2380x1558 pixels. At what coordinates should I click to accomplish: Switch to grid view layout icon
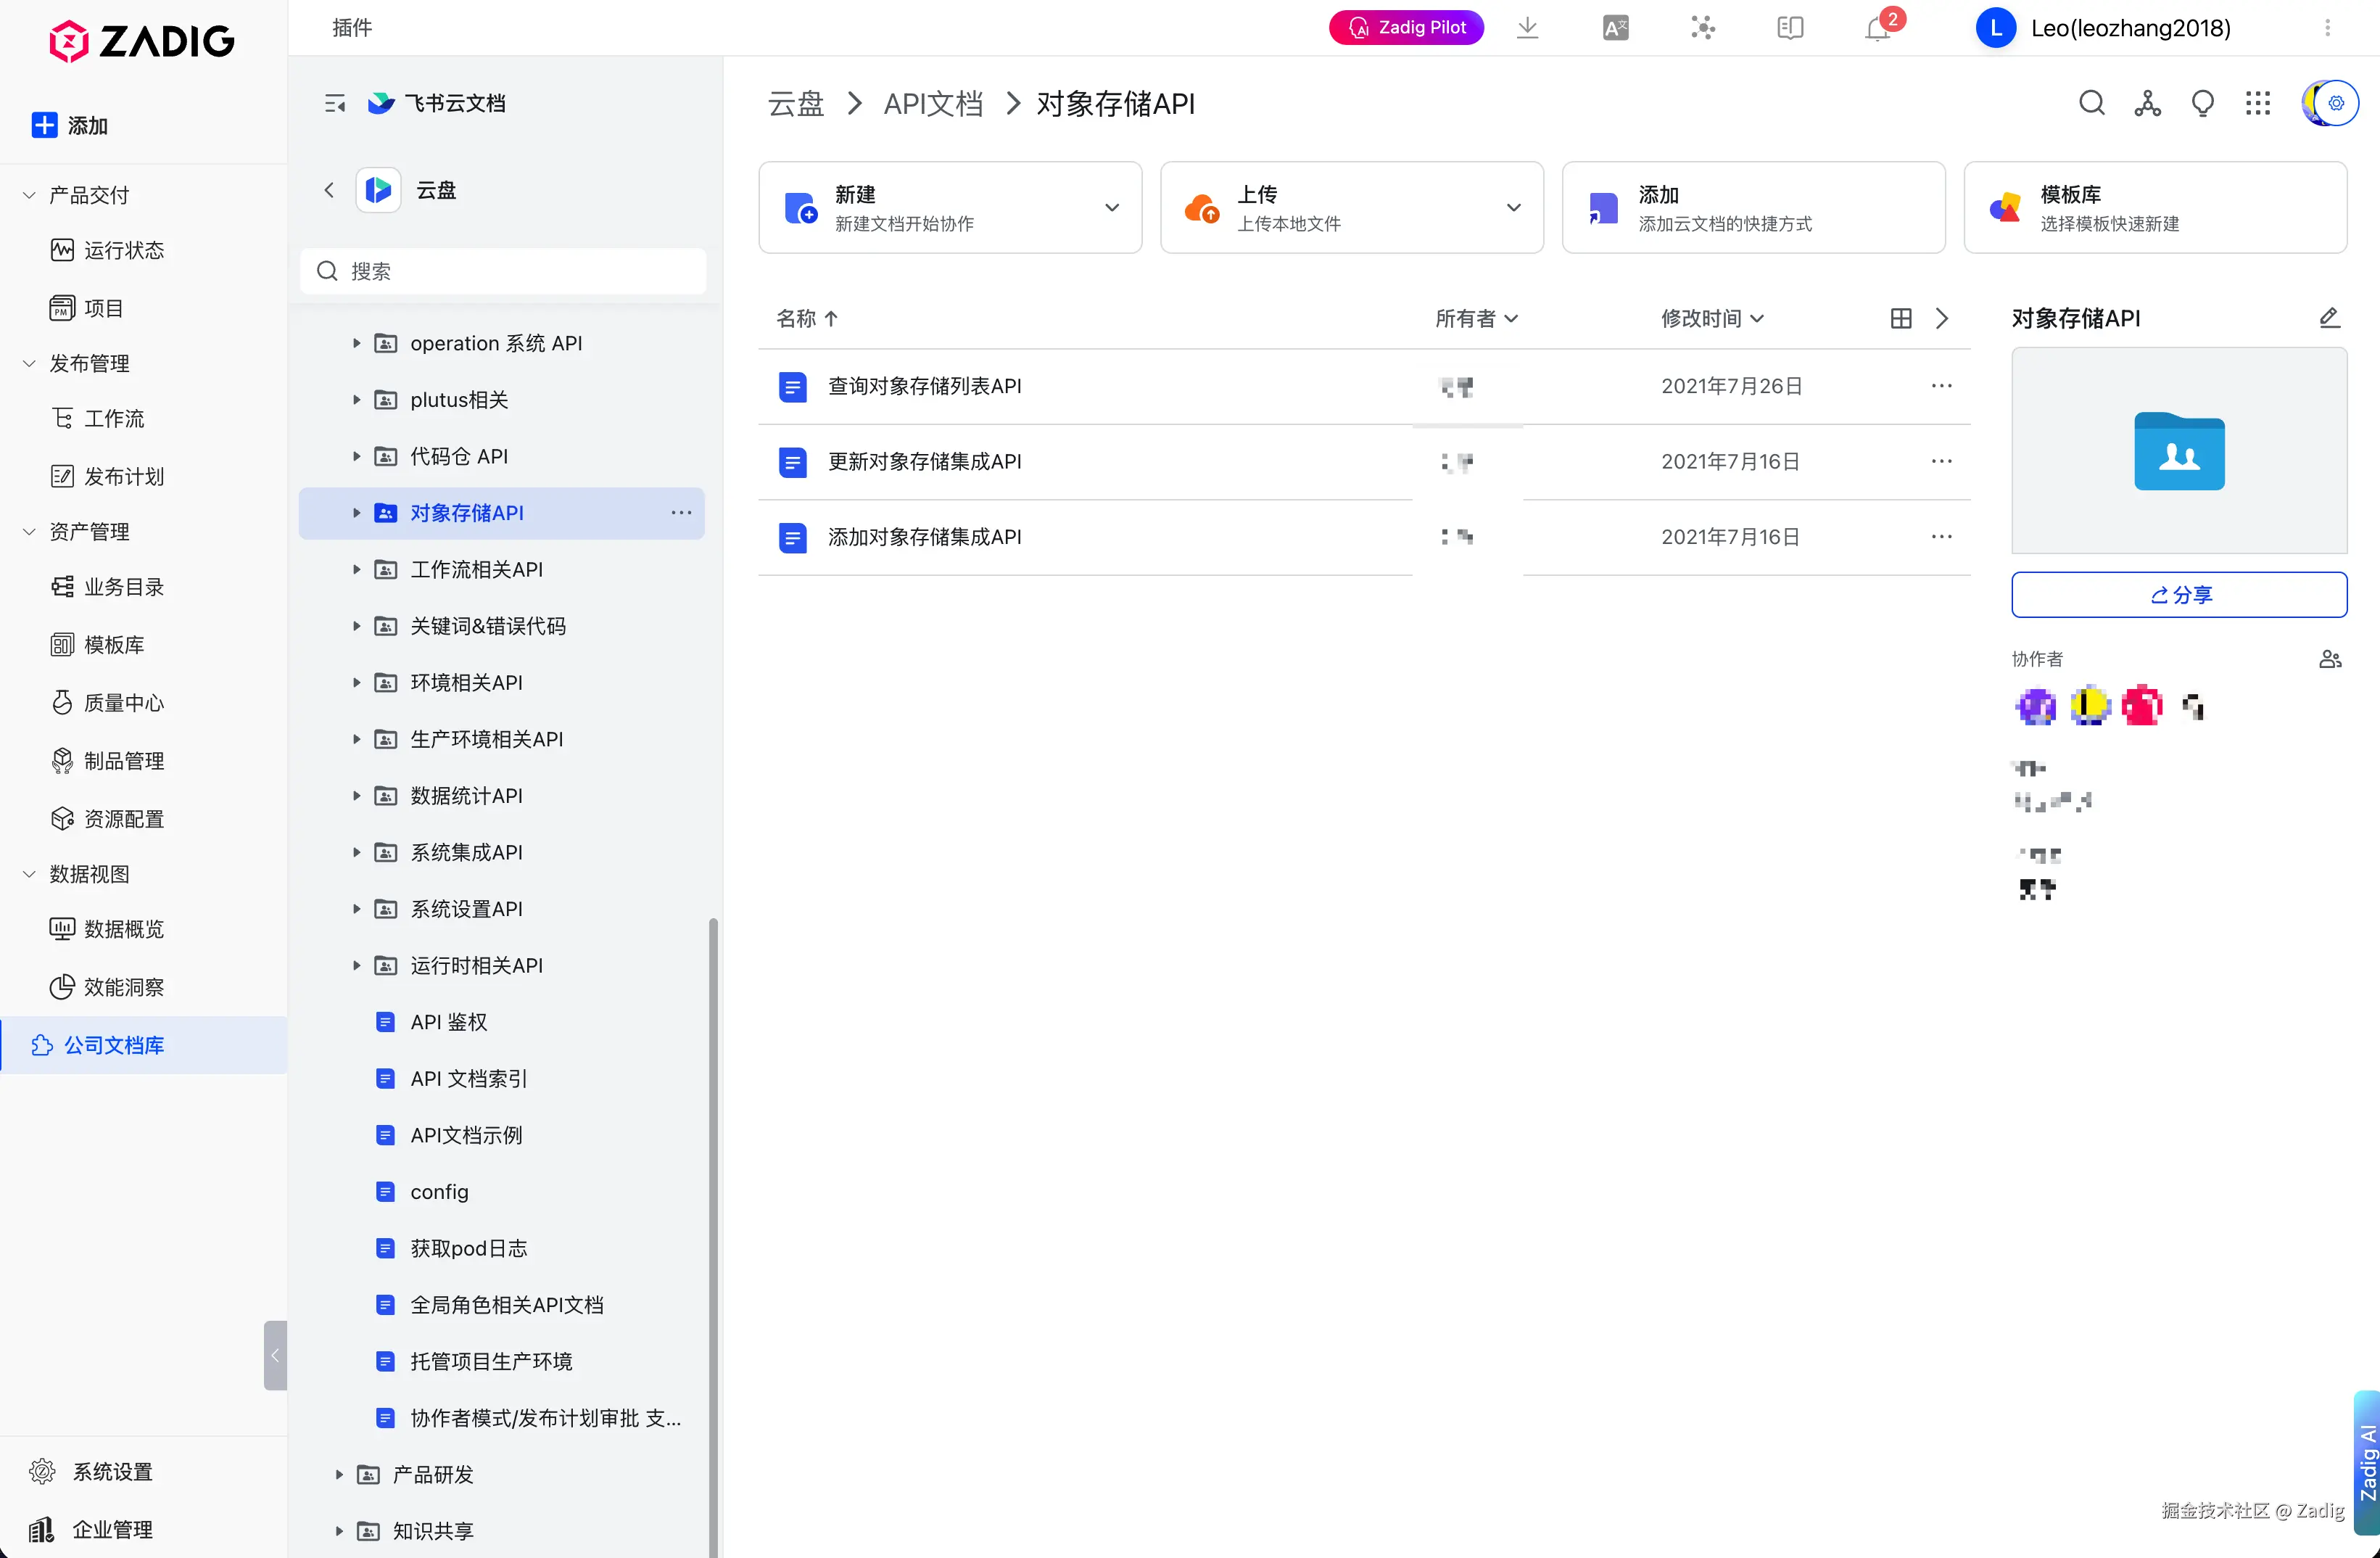point(1901,318)
